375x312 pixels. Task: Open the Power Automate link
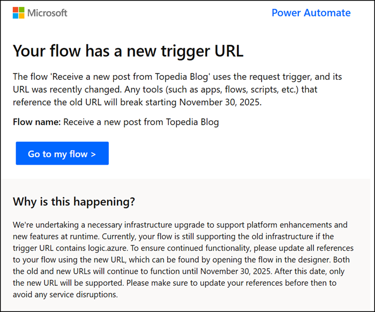[x=311, y=13]
